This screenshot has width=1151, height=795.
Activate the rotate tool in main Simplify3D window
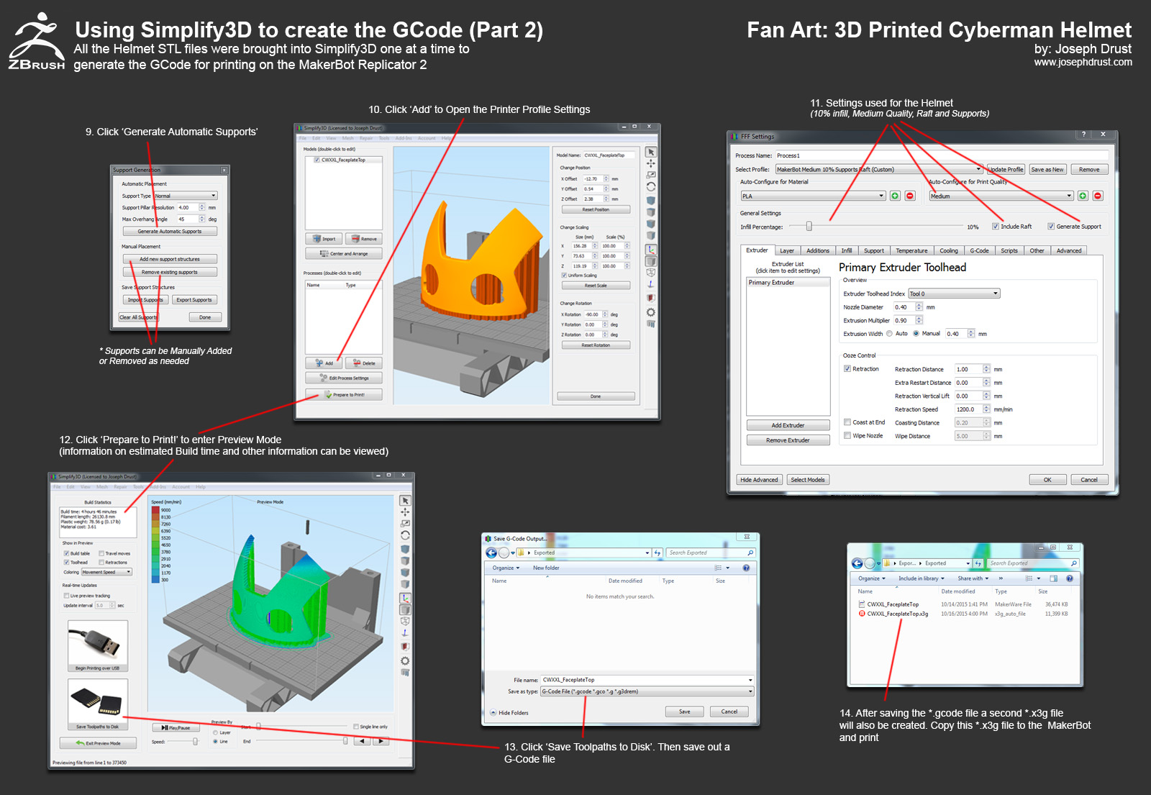650,186
